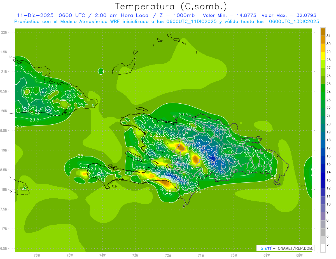Select the "19N" latitude axis label
The image size is (336, 259).
pos(5,150)
